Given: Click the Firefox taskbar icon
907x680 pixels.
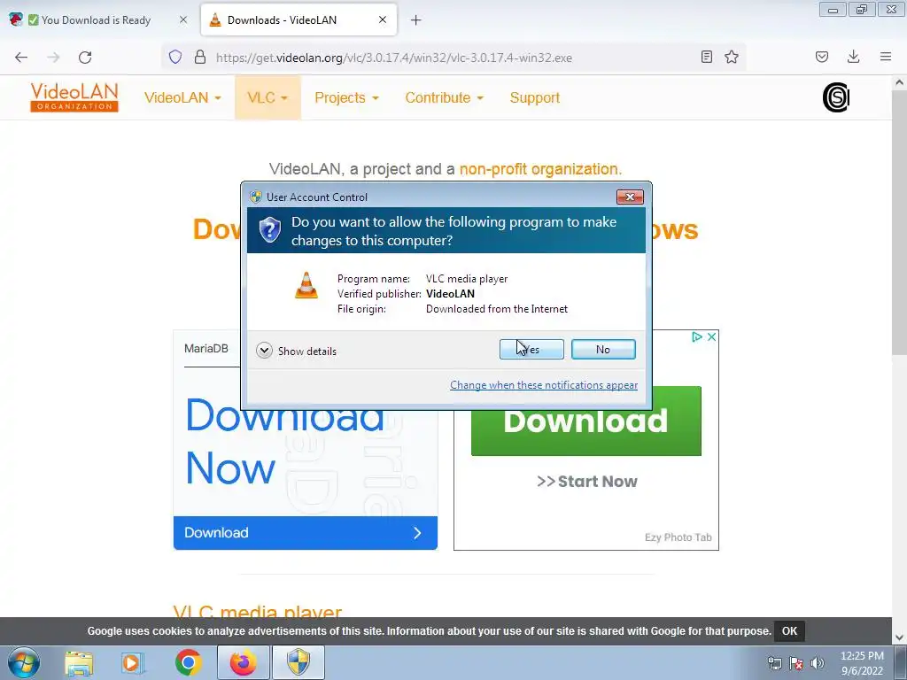Looking at the screenshot, I should point(243,662).
